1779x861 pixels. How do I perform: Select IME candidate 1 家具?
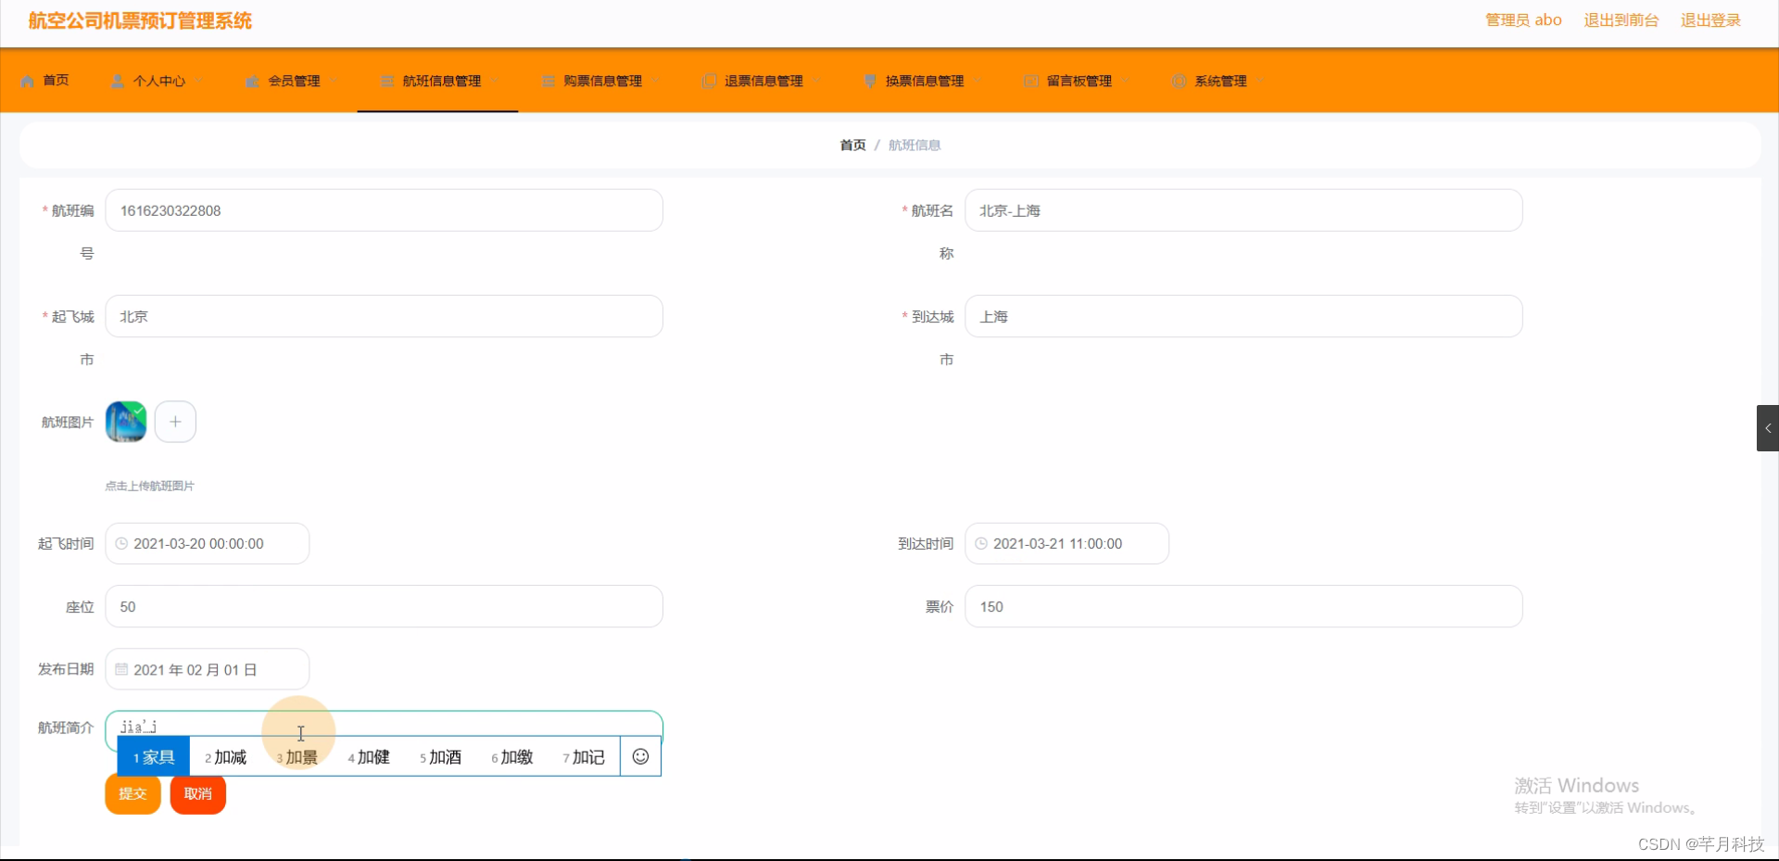coord(154,757)
